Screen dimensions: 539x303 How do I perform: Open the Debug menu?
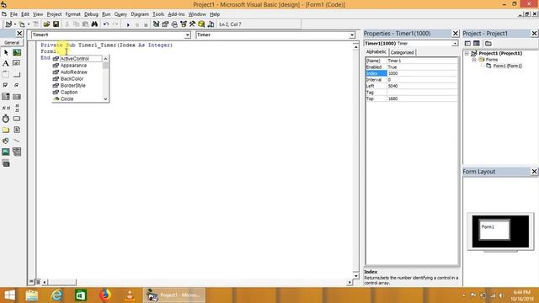point(91,14)
